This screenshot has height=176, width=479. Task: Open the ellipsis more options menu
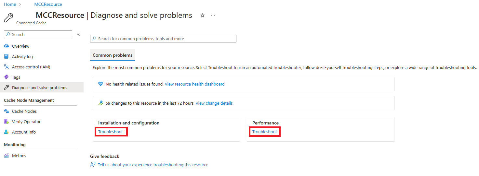pyautogui.click(x=213, y=15)
